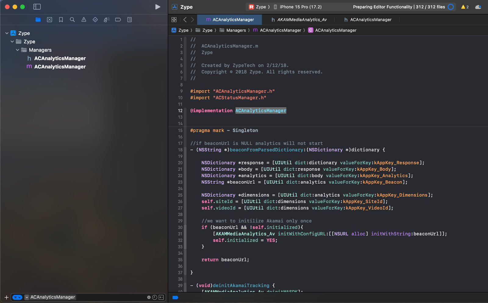The width and height of the screenshot is (488, 303).
Task: Open the navigator filter options menu
Action: click(x=17, y=297)
